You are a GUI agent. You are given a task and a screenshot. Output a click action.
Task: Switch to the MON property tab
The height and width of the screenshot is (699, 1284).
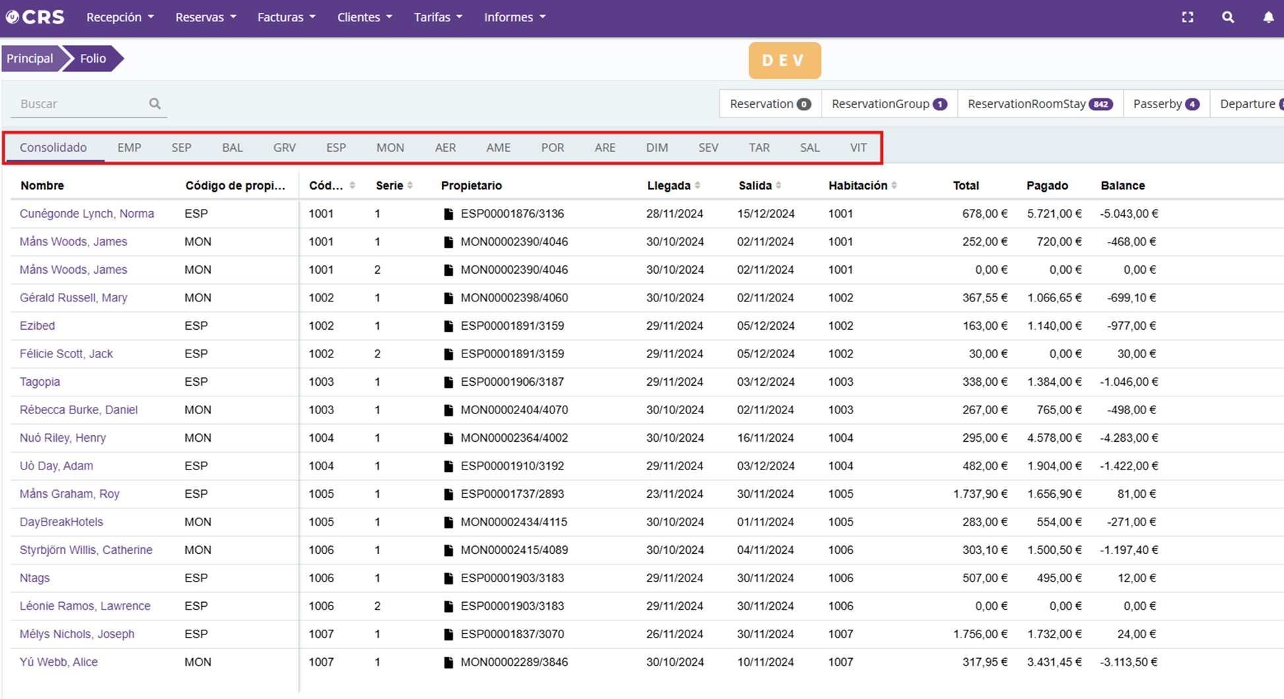pyautogui.click(x=390, y=148)
